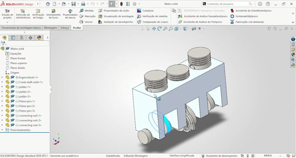Switch to Ferramentas de montagem básica tab
The image size is (296, 158).
tap(21, 28)
